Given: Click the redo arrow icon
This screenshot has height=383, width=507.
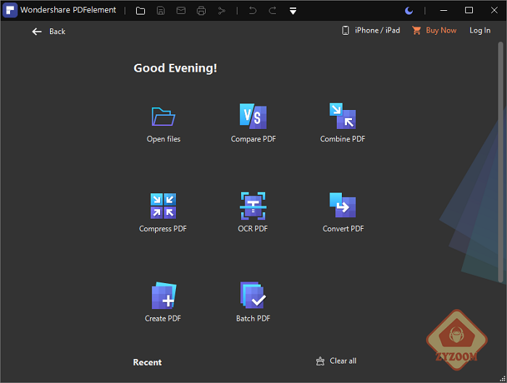Looking at the screenshot, I should pos(272,11).
